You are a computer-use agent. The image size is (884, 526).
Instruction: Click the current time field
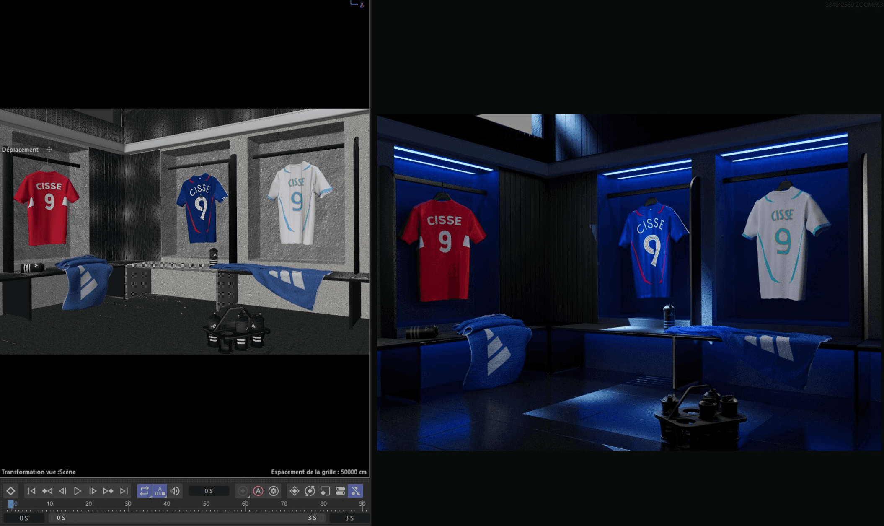(209, 491)
